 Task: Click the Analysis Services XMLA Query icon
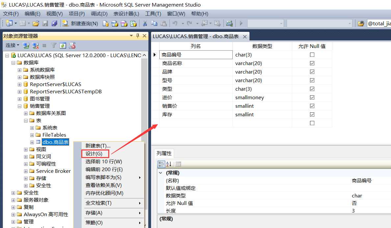pos(133,23)
